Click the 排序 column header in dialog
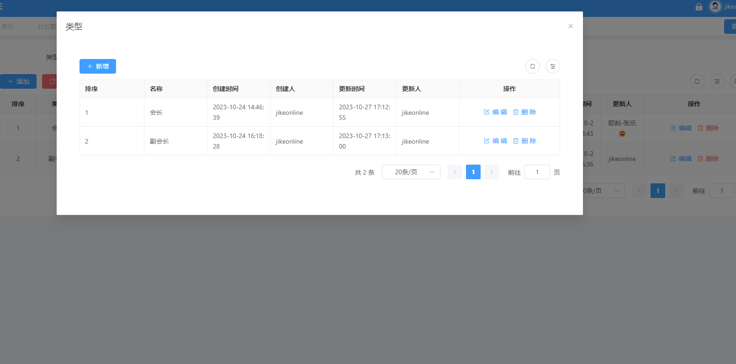 [91, 89]
